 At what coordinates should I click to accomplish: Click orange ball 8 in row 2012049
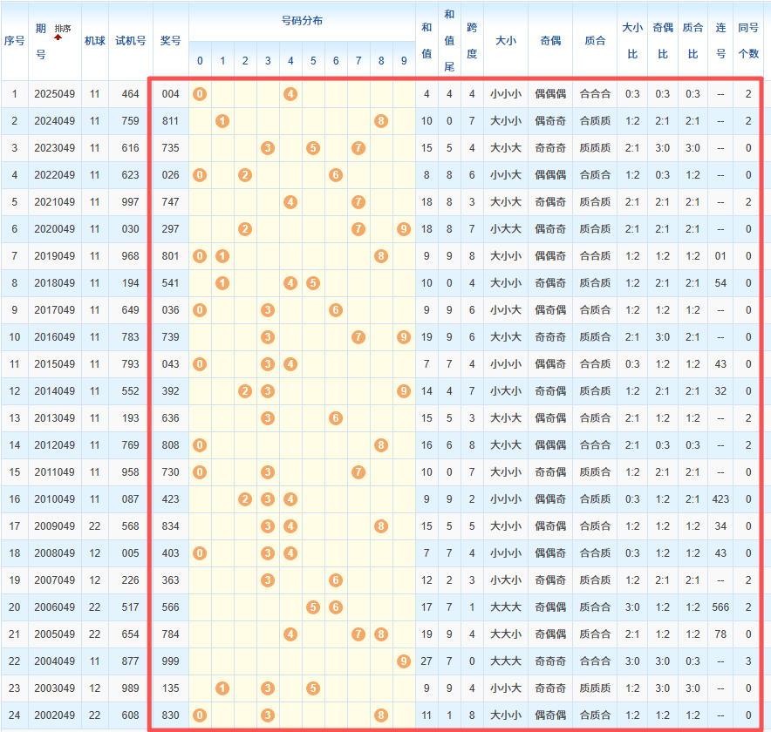pos(381,445)
